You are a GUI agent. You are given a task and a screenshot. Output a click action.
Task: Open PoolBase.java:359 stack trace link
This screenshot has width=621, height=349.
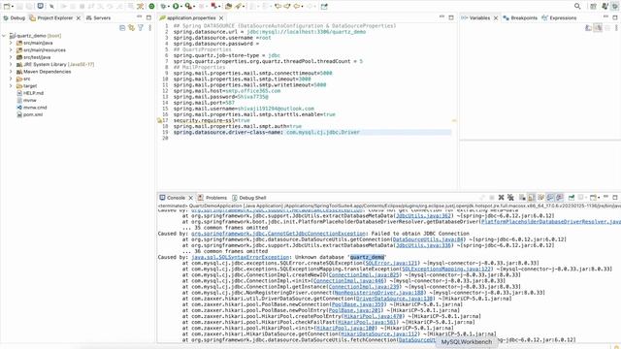(x=357, y=304)
